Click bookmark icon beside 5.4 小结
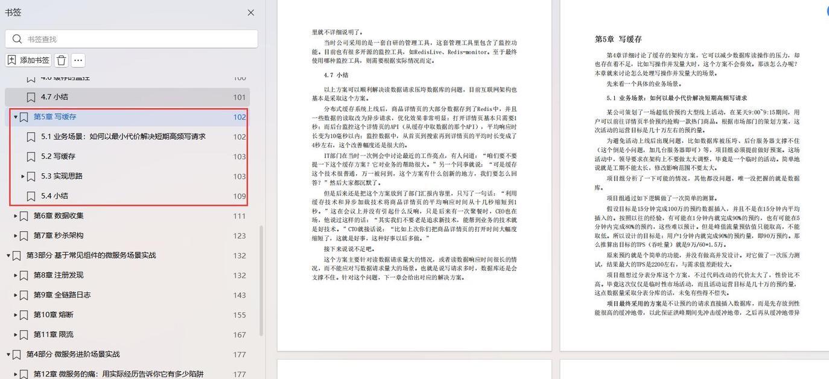The height and width of the screenshot is (379, 829). (31, 196)
